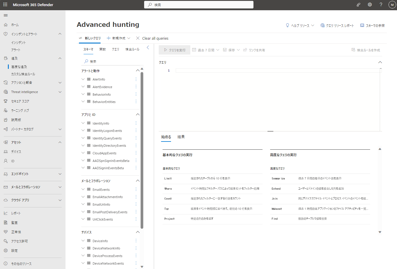
Task: Click the デバイス laptop icon
Action: pyautogui.click(x=6, y=152)
